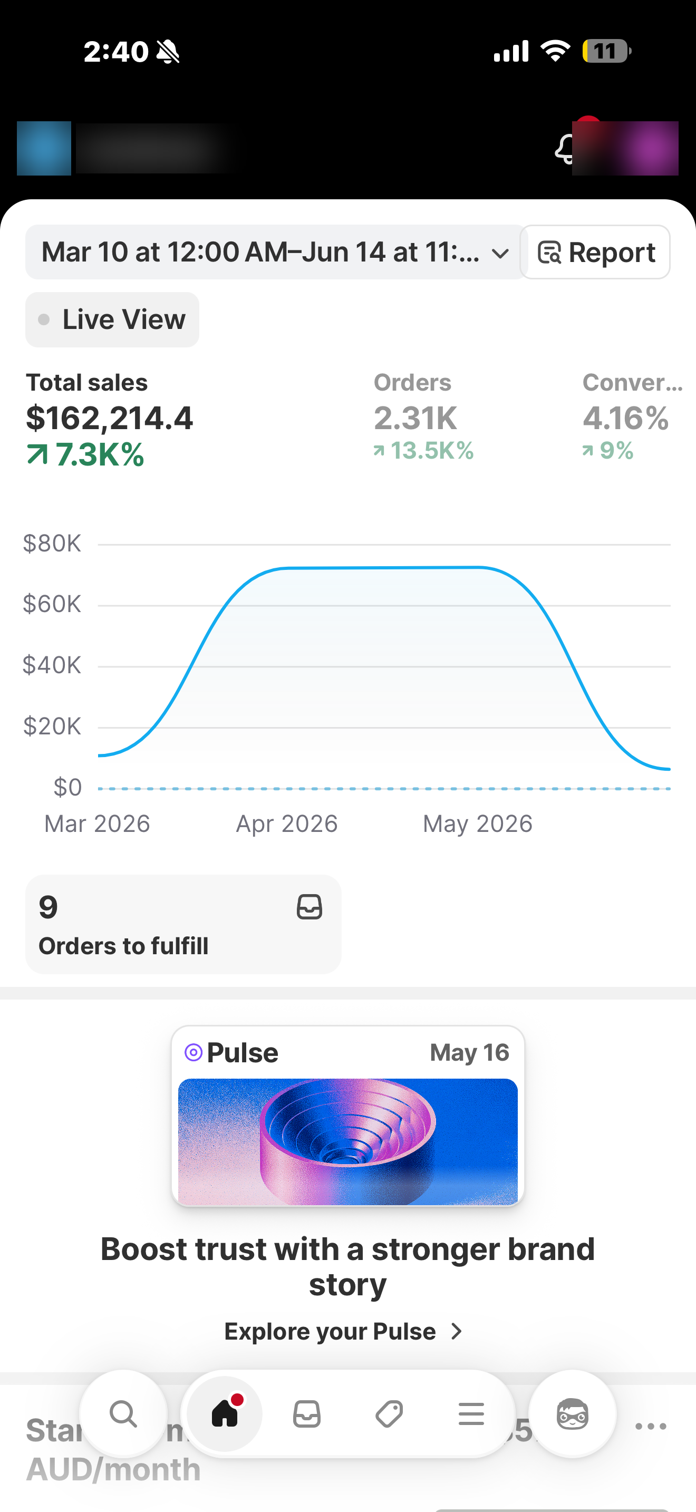Tap the notification bell icon

click(x=565, y=149)
